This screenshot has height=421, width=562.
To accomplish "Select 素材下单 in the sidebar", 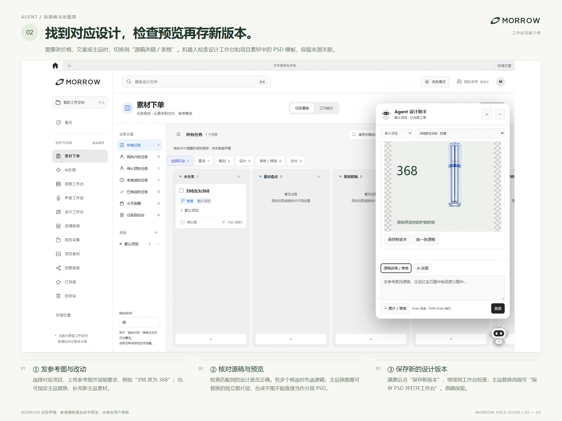I will point(80,156).
